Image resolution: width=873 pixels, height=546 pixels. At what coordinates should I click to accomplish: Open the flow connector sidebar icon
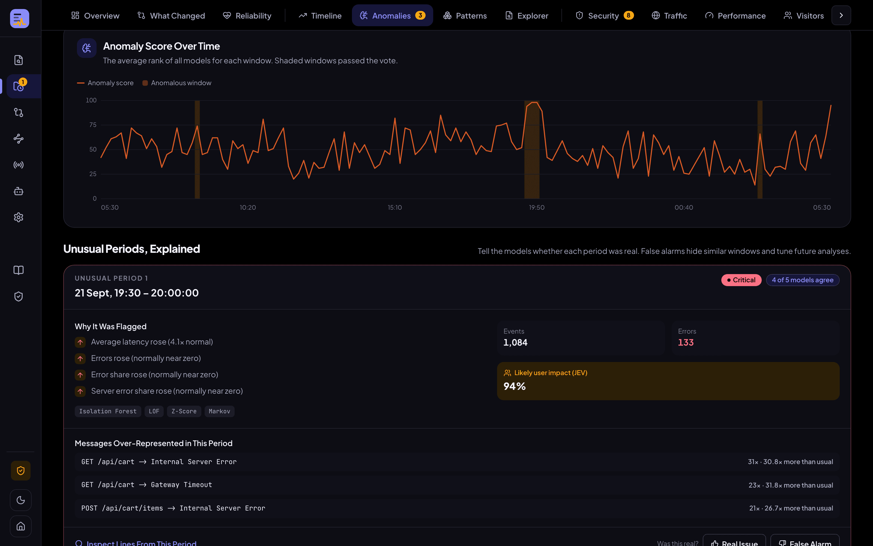18,139
